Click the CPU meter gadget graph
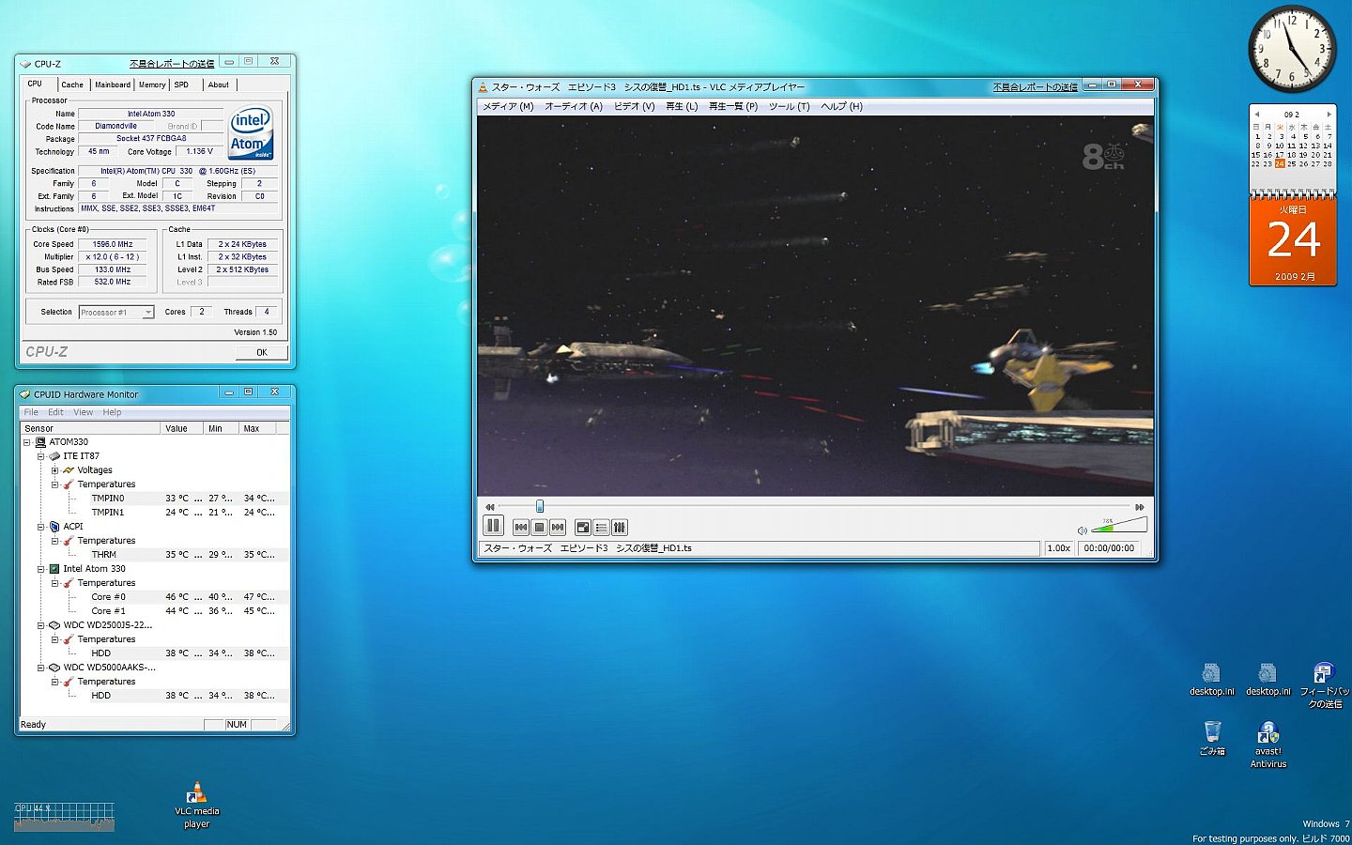The image size is (1352, 845). click(65, 817)
